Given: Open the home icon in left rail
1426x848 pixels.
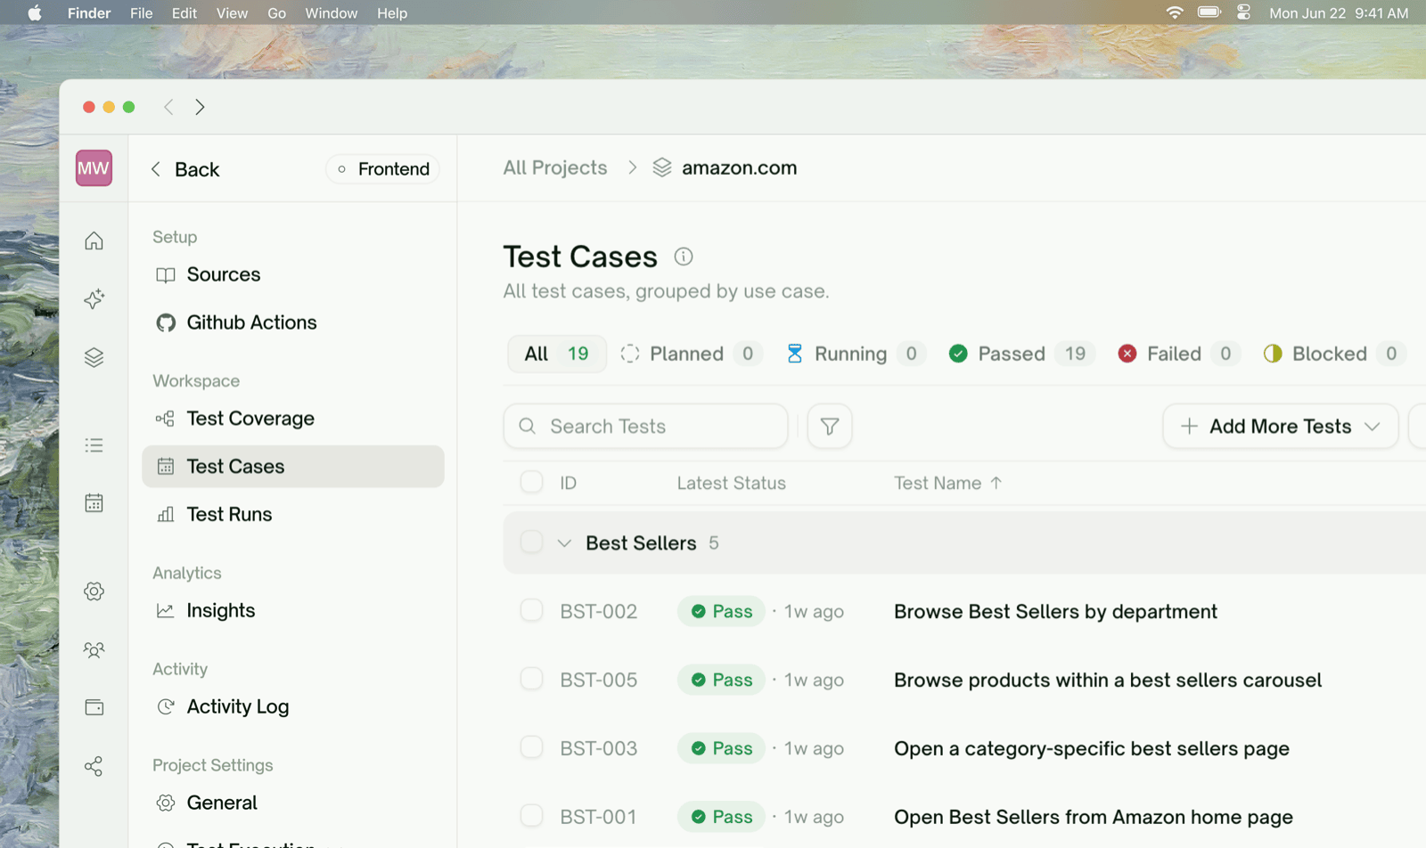Looking at the screenshot, I should 94,241.
